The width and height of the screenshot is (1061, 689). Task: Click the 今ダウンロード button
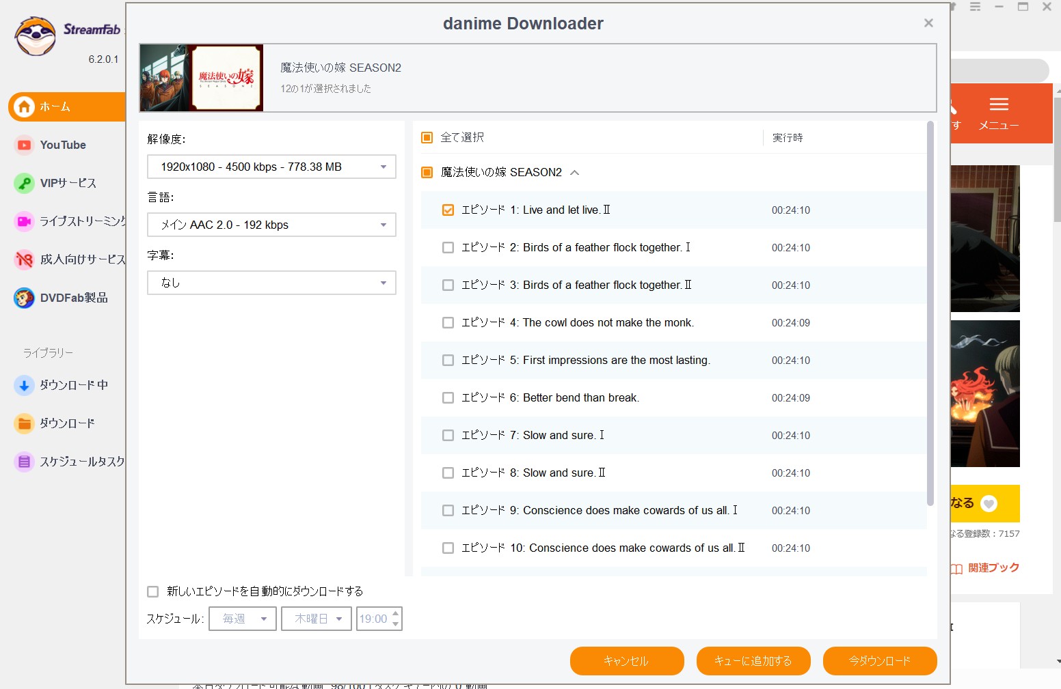click(880, 661)
